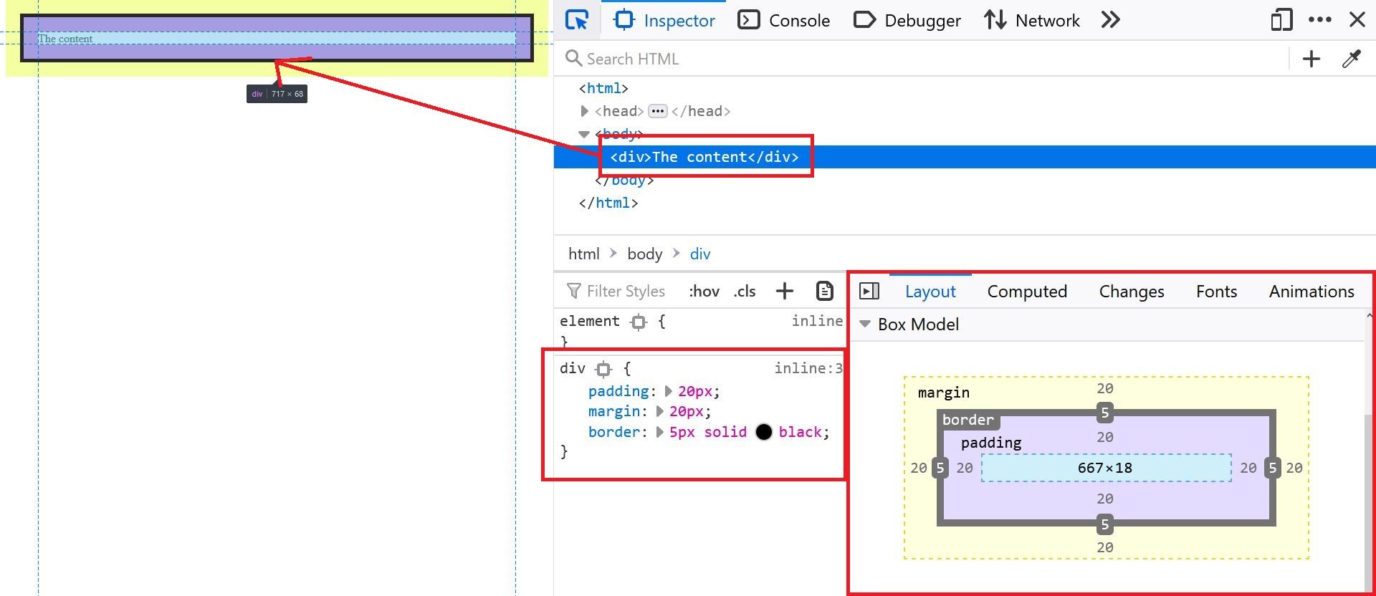This screenshot has width=1376, height=596.
Task: Close the developer tools panel
Action: (1357, 20)
